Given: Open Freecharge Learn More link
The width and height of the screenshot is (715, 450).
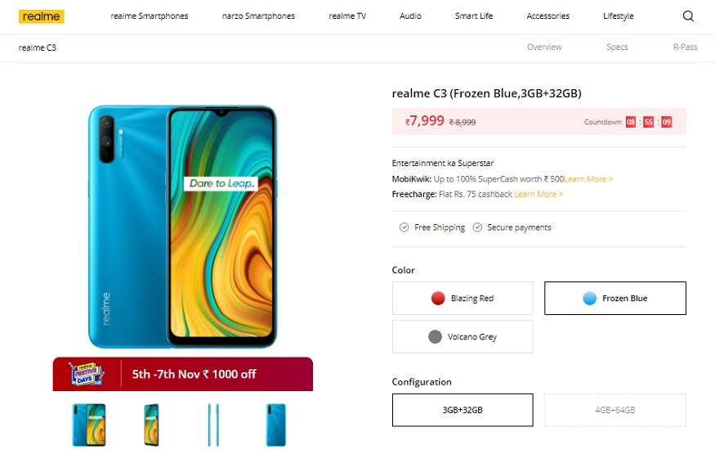Looking at the screenshot, I should (x=538, y=195).
